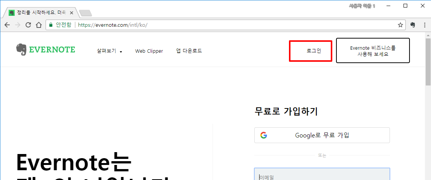Open the Chrome three-dot menu
431x180 pixels.
pyautogui.click(x=425, y=25)
